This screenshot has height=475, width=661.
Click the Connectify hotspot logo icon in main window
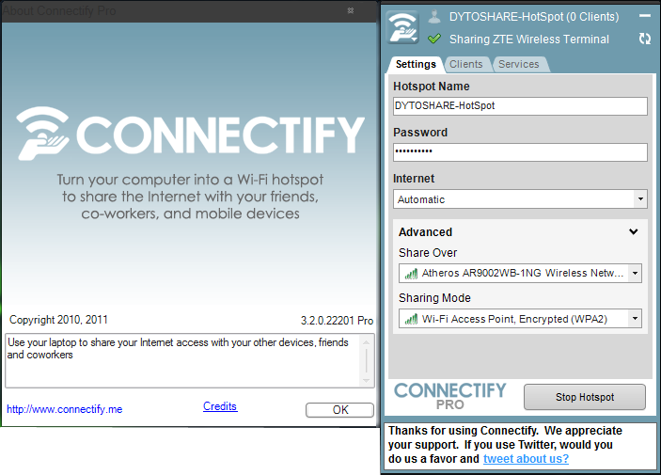click(402, 27)
